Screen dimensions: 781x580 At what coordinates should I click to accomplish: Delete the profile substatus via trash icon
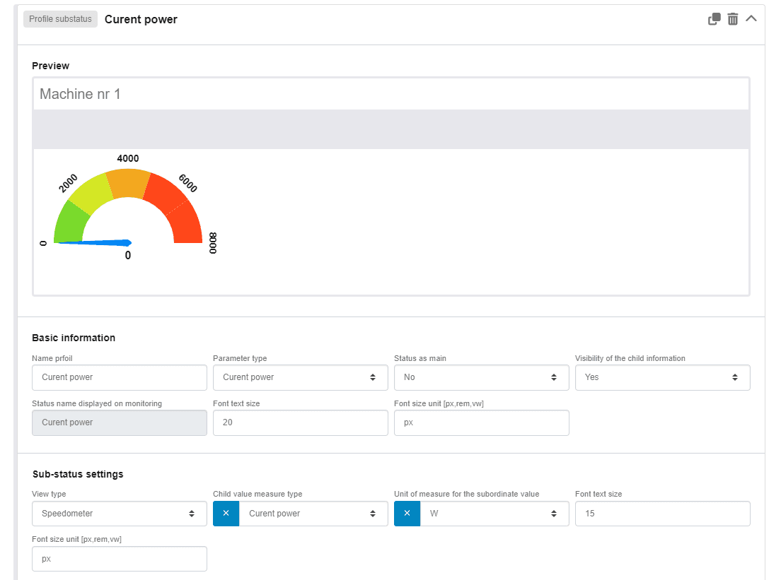733,19
